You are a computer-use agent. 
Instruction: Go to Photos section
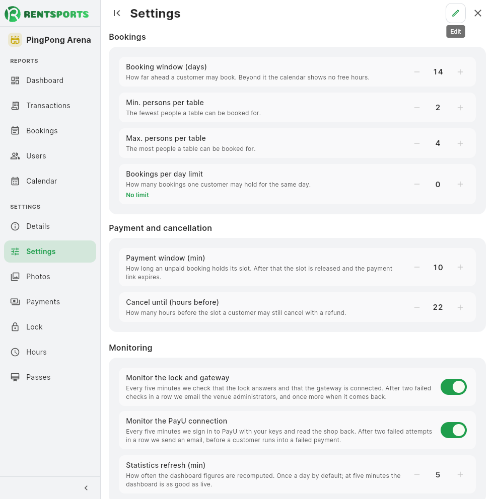coord(50,277)
